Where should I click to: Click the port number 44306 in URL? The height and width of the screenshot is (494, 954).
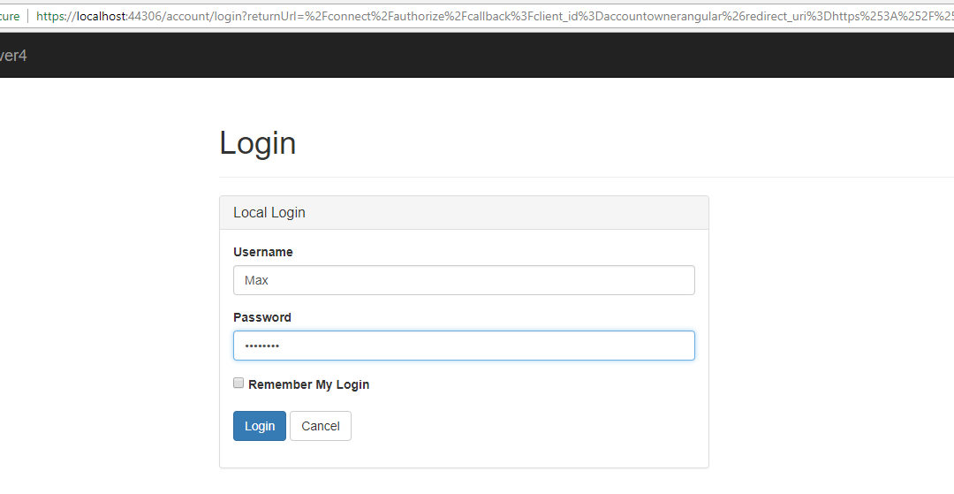point(145,16)
